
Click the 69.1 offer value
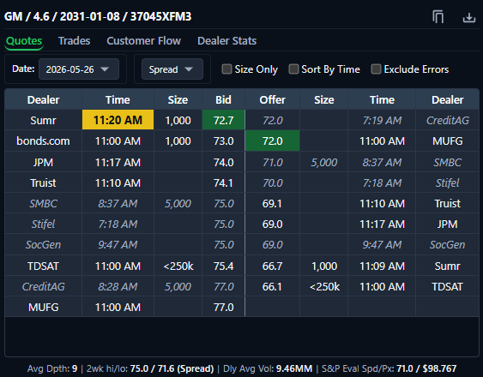[272, 203]
